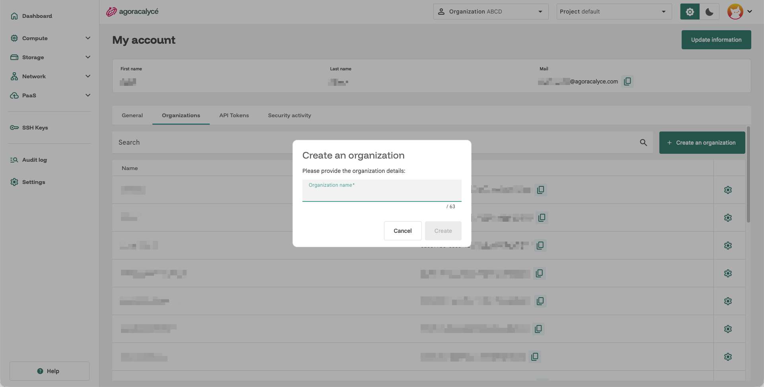Click the Storage drive icon
Image resolution: width=764 pixels, height=387 pixels.
click(14, 57)
